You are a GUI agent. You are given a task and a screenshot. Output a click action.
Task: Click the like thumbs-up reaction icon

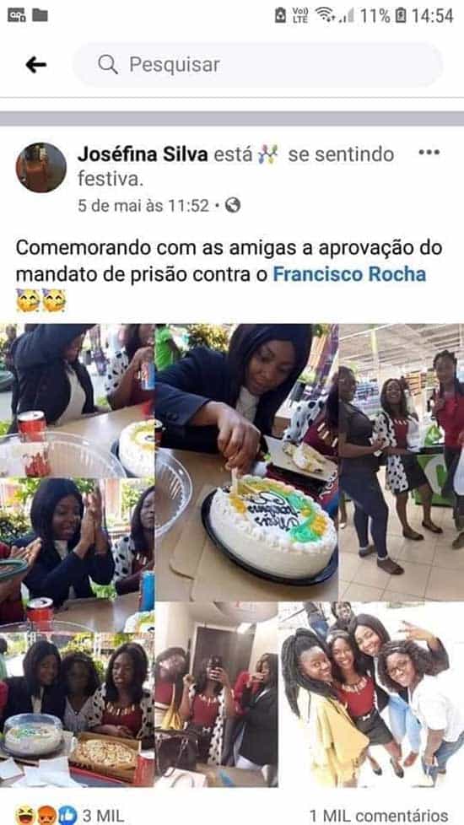tap(67, 816)
